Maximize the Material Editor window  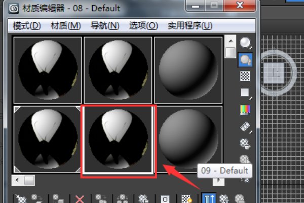pos(214,6)
